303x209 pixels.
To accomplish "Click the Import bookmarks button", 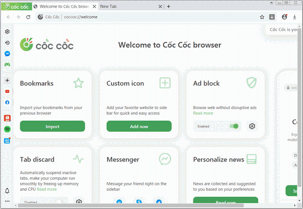I will [x=53, y=126].
